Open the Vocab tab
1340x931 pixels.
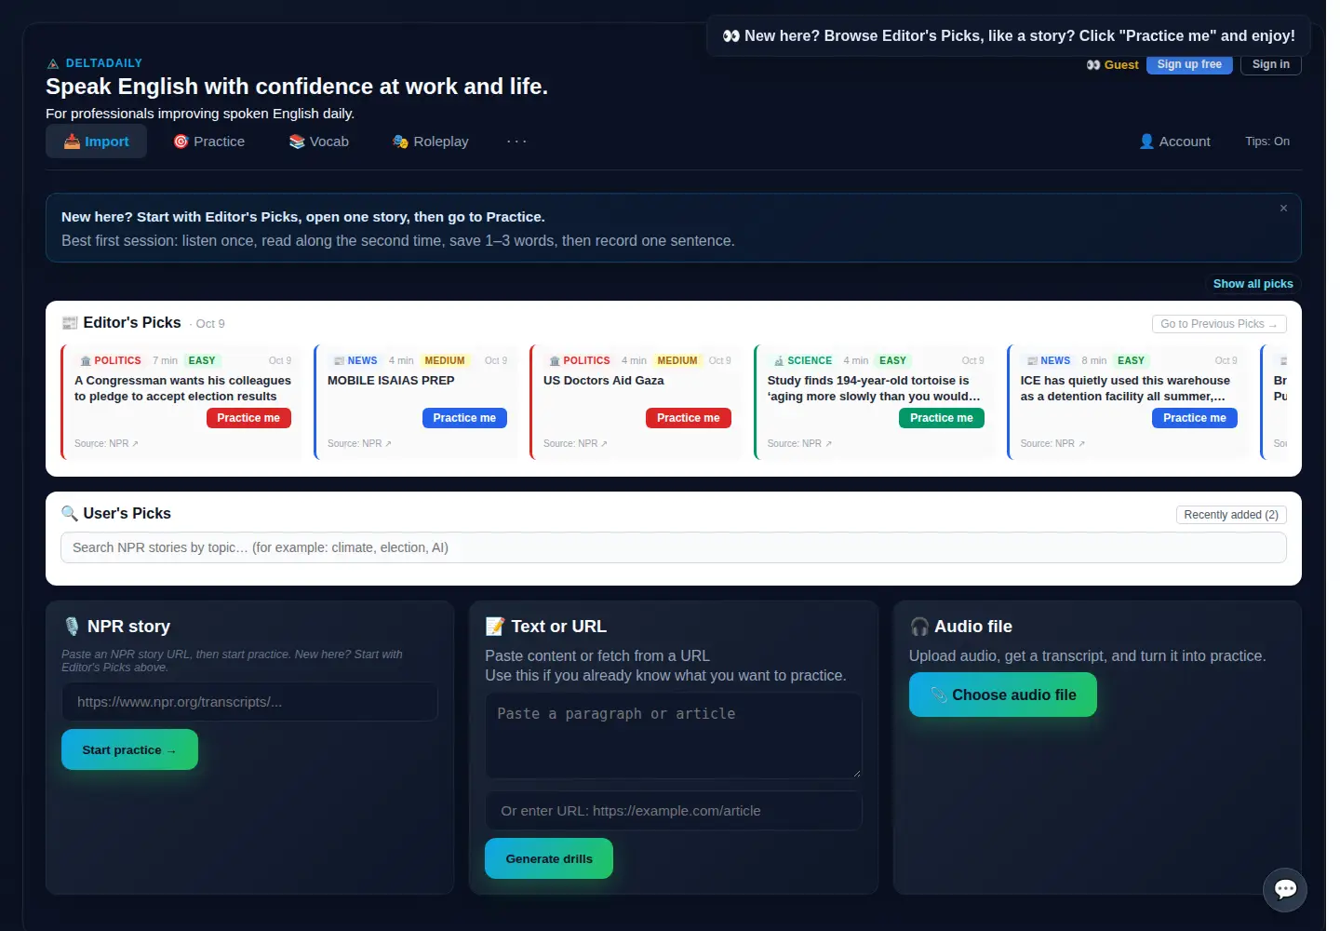319,142
